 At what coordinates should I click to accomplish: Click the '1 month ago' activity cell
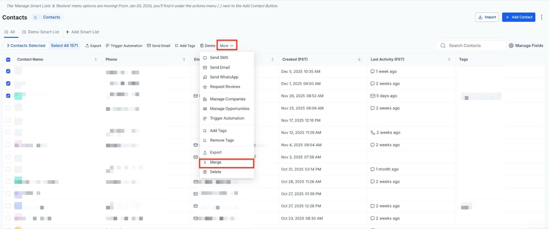point(384,169)
